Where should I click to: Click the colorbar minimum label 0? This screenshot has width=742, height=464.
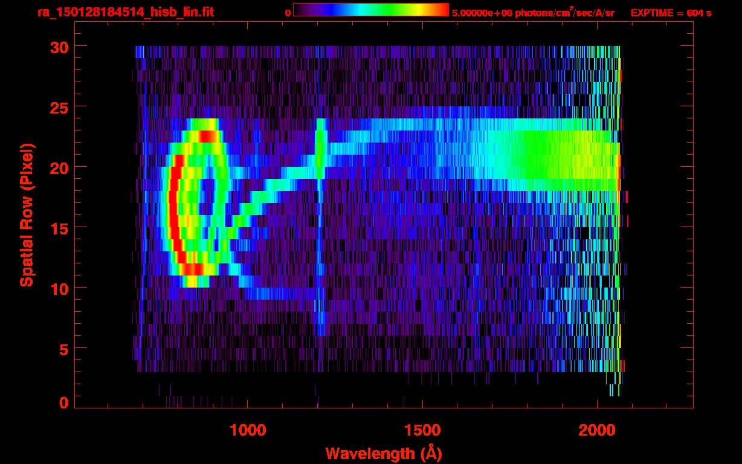coord(288,13)
